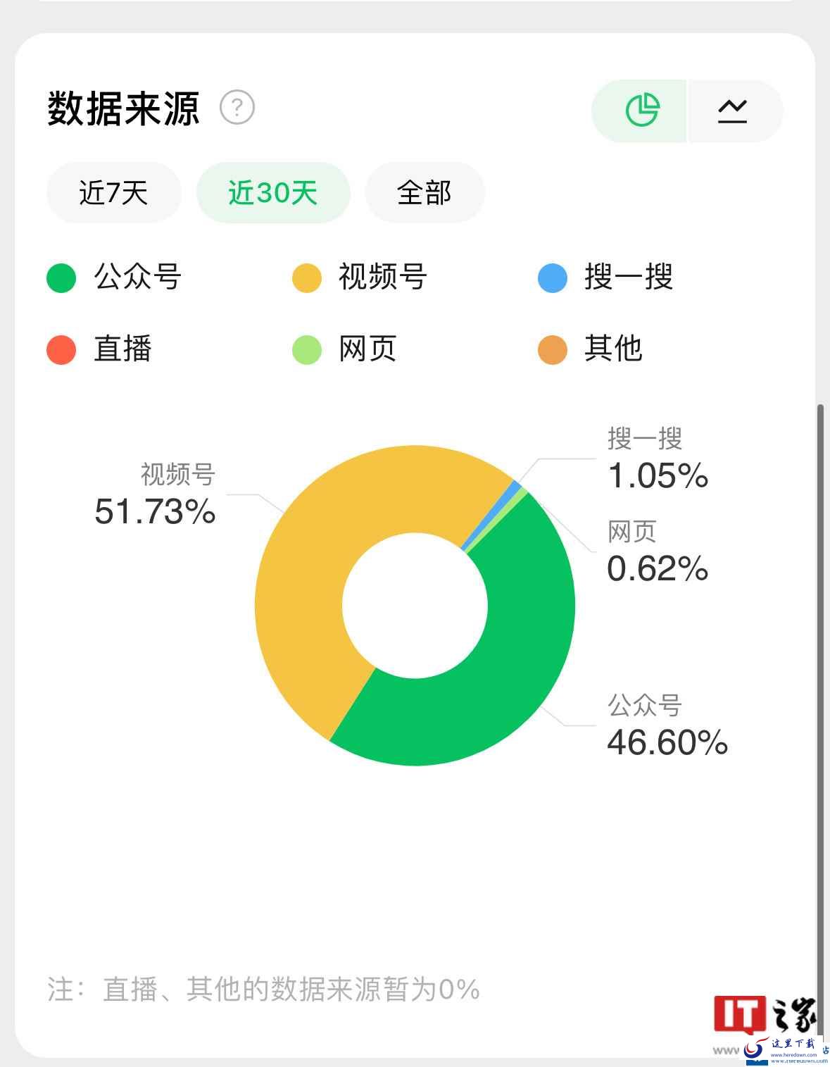Toggle 直播 red legend dot
This screenshot has height=1067, width=830.
click(61, 349)
